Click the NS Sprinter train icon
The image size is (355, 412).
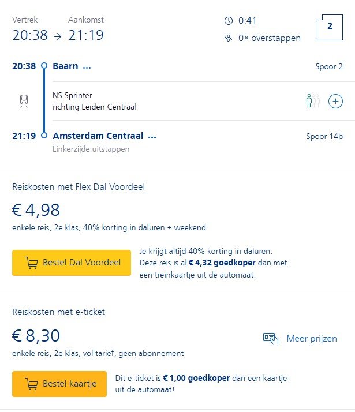(24, 101)
